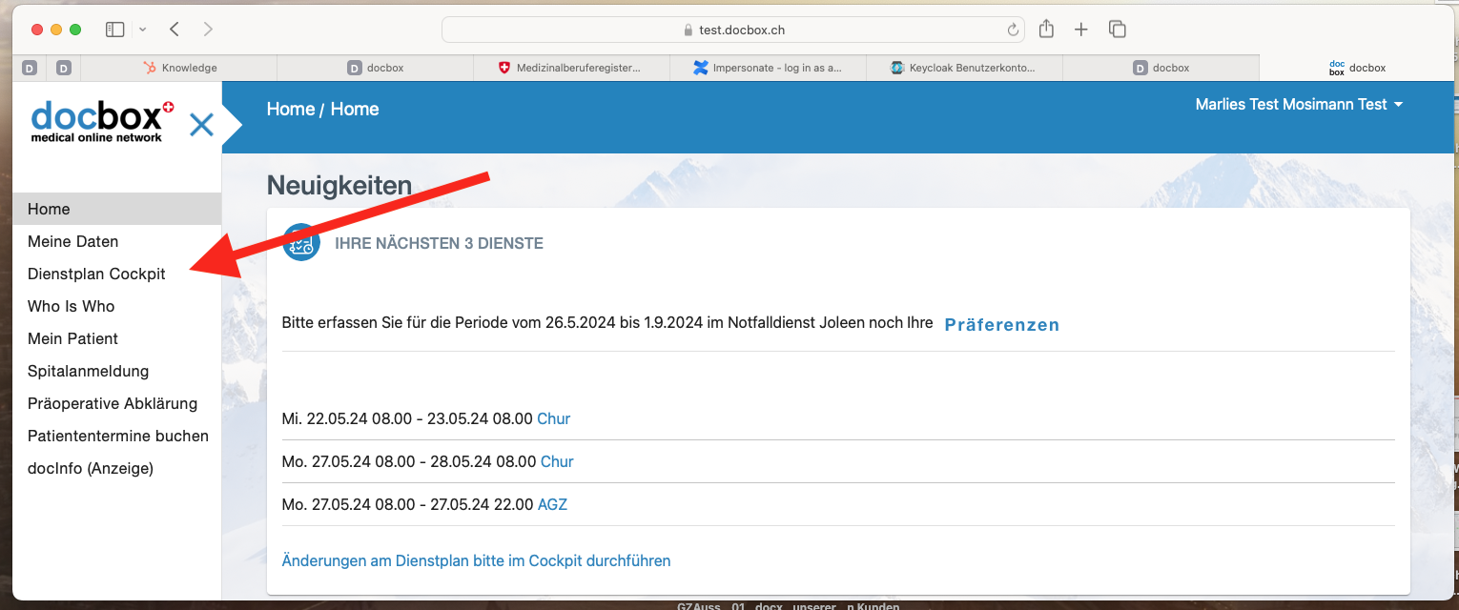Select Who Is Who in the menu

71,306
